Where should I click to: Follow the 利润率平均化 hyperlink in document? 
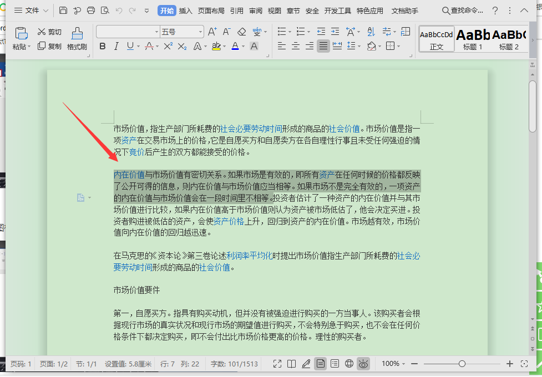pos(249,256)
